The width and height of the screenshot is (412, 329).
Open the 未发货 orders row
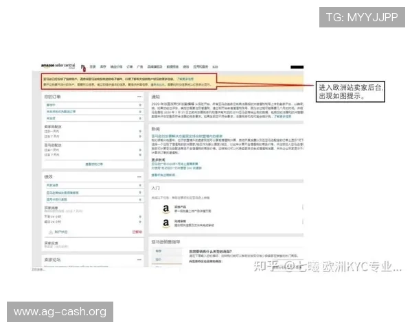(94, 119)
